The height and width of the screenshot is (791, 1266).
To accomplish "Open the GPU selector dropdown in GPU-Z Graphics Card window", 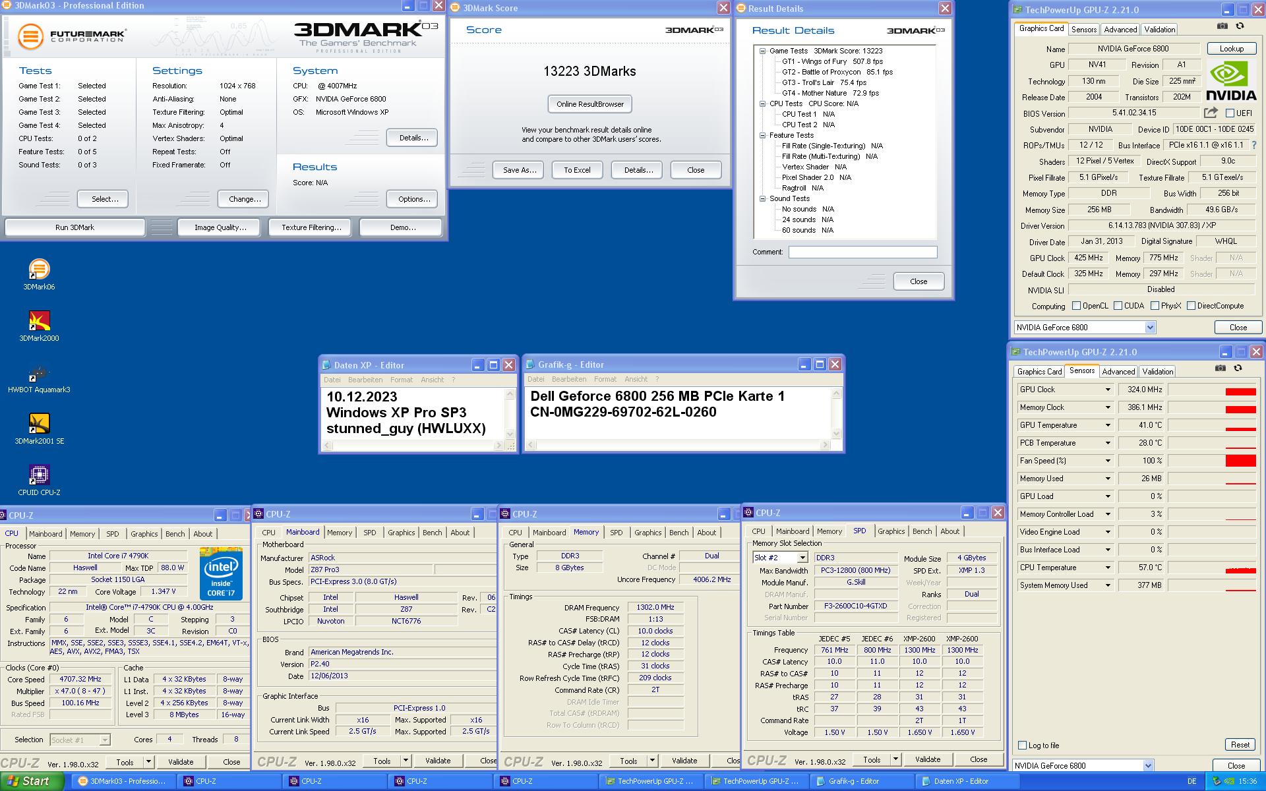I will (1150, 328).
